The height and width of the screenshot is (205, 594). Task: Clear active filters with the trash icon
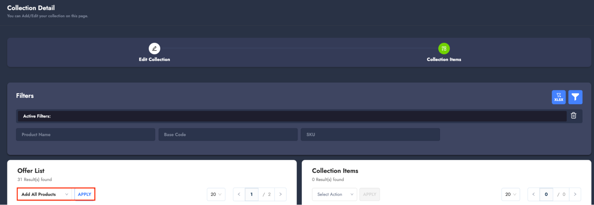click(x=573, y=116)
